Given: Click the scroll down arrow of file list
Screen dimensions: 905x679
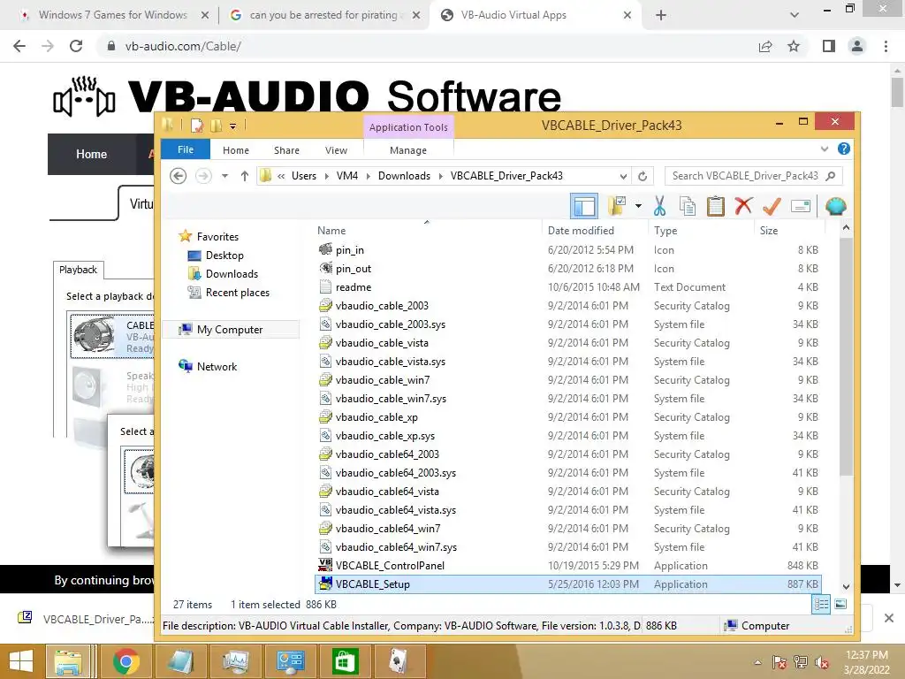Looking at the screenshot, I should pyautogui.click(x=846, y=587).
